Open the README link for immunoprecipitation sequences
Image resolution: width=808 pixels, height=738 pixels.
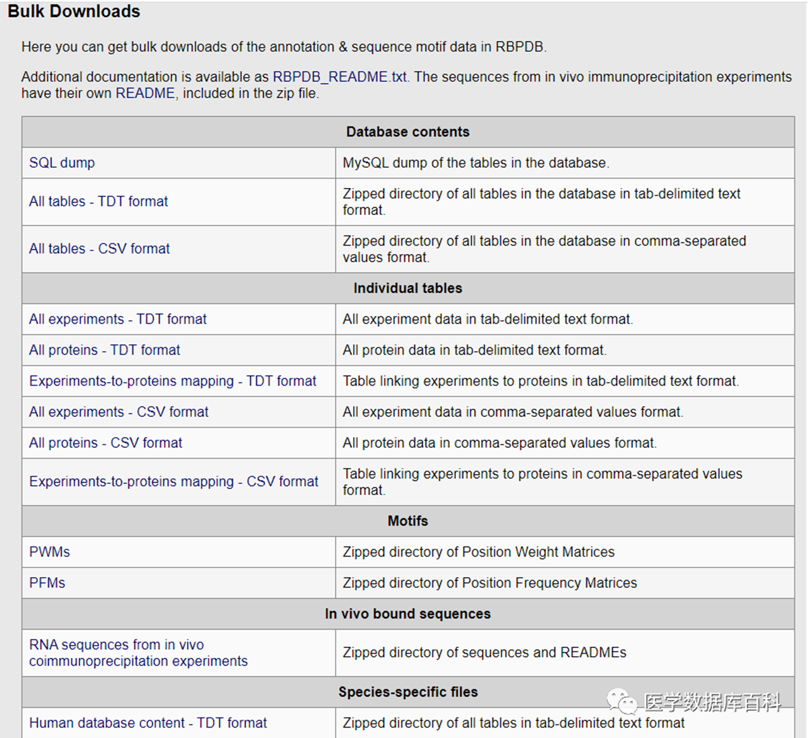(145, 93)
